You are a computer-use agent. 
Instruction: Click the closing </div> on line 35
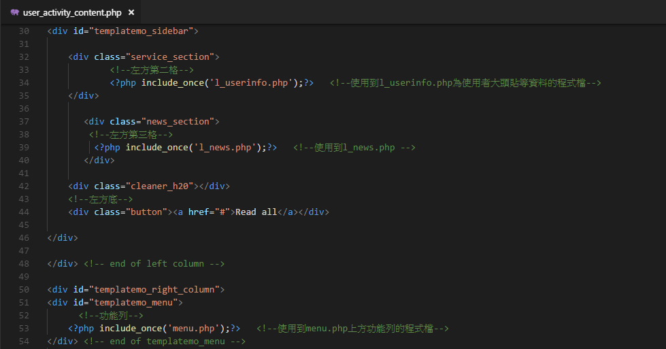(x=84, y=95)
